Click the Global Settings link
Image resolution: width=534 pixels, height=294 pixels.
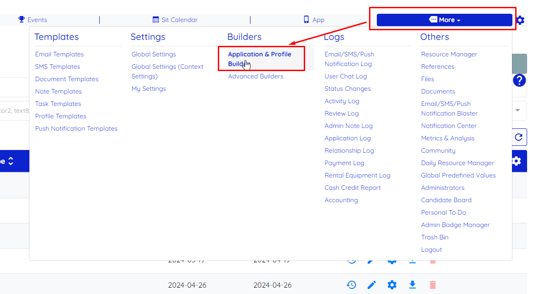click(x=153, y=54)
